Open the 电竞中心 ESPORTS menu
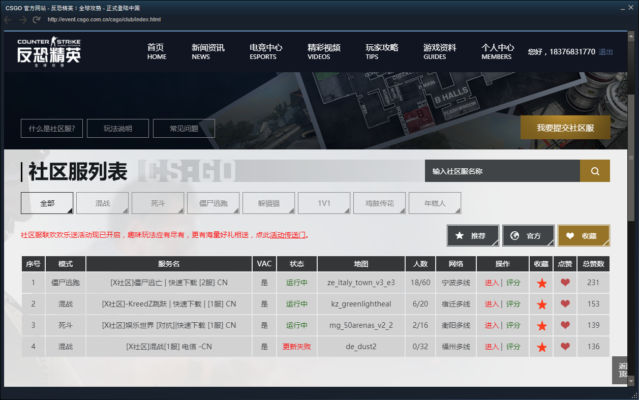 coord(265,52)
